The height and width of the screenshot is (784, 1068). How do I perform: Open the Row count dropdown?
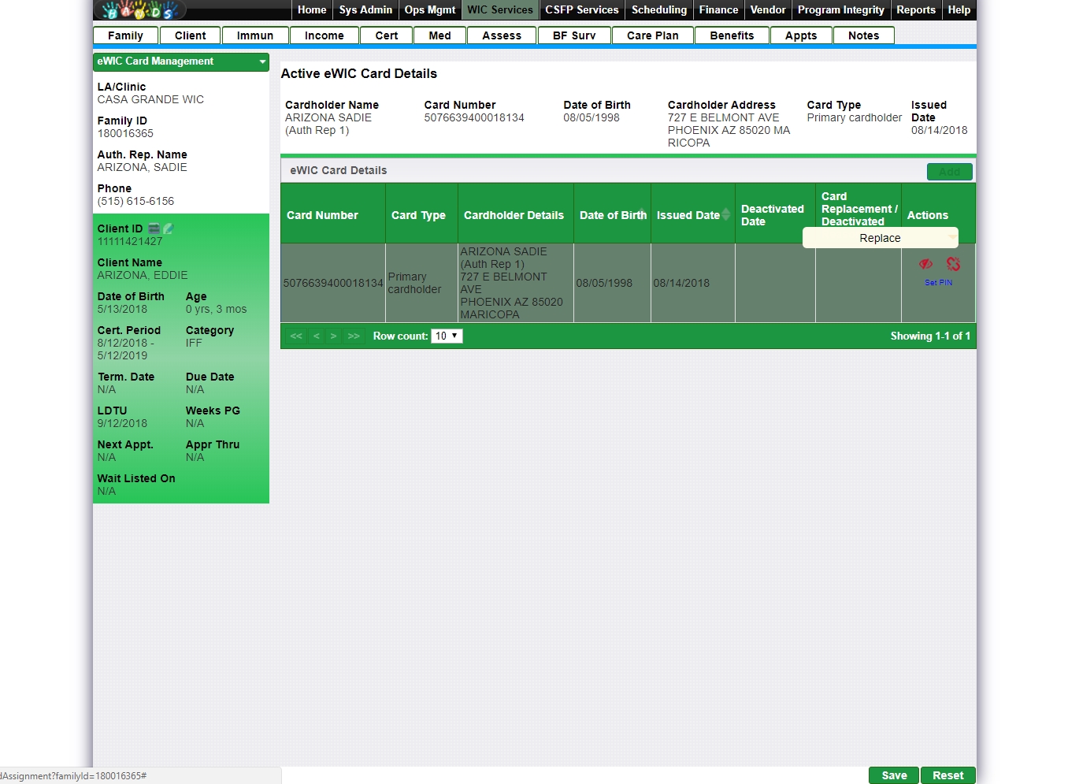(x=447, y=336)
